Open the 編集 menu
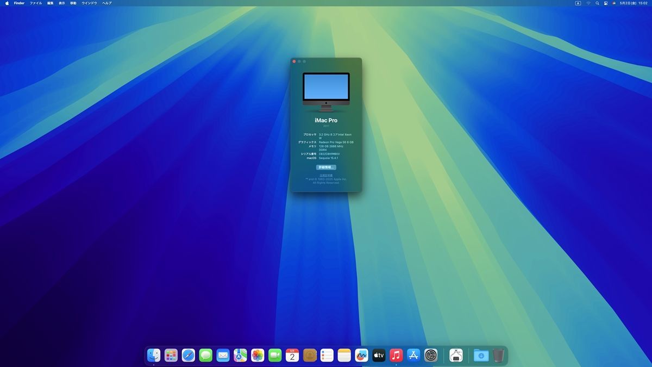 tap(51, 3)
